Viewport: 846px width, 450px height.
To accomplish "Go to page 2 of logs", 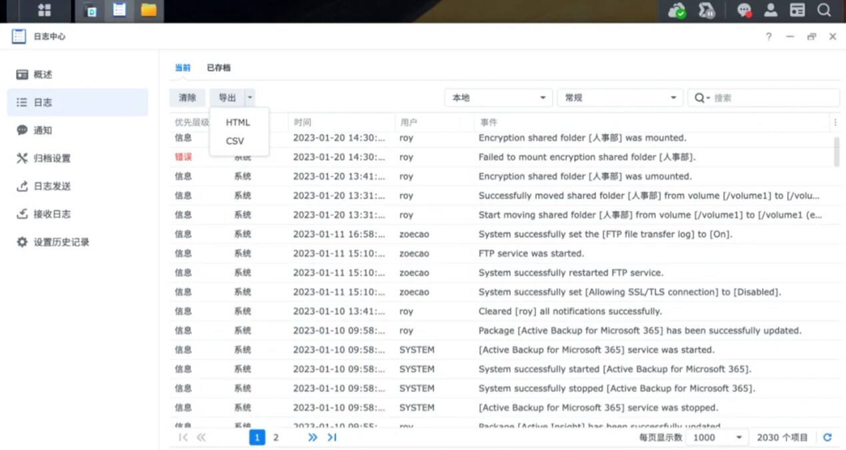I will tap(276, 437).
